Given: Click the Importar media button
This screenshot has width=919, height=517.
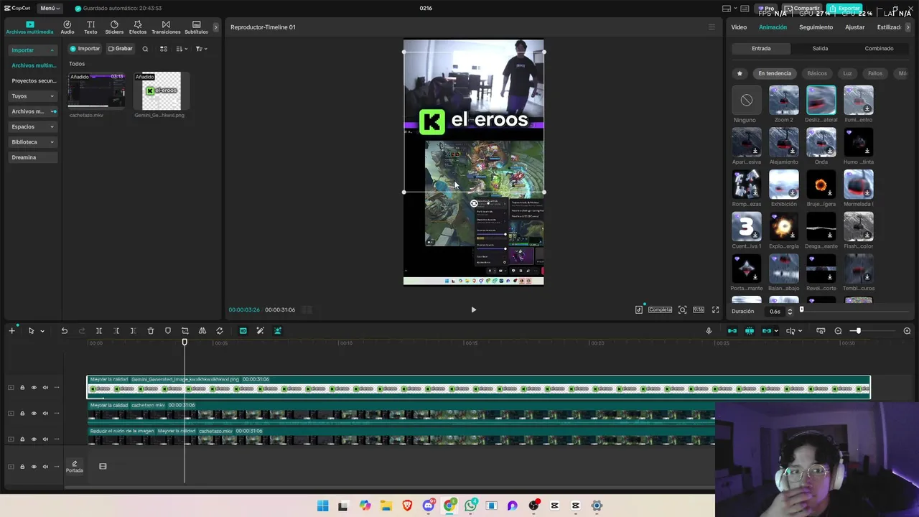Looking at the screenshot, I should point(85,49).
